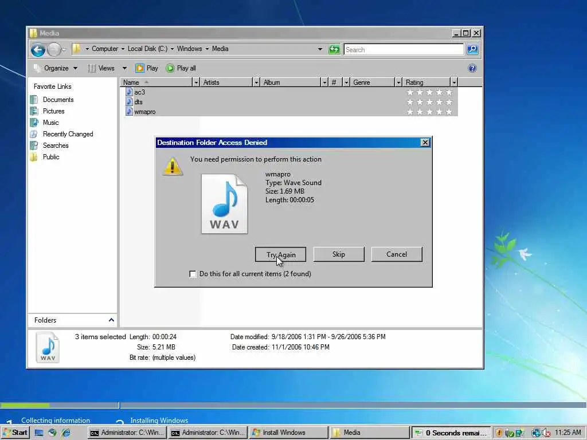This screenshot has height=440, width=587.
Task: Sort by the # column header
Action: [335, 82]
